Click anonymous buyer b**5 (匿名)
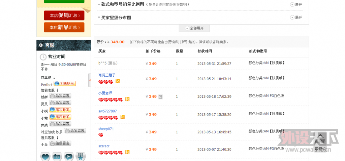The height and width of the screenshot is (161, 345). [108, 63]
